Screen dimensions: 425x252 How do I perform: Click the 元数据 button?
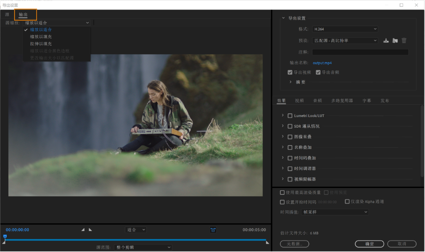pos(295,244)
